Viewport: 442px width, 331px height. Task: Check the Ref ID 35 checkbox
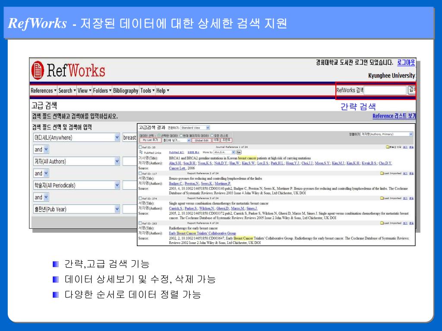click(x=140, y=147)
